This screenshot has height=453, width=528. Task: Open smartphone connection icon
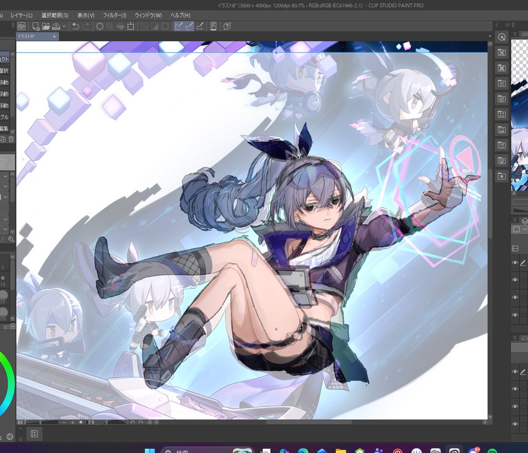coord(213,26)
